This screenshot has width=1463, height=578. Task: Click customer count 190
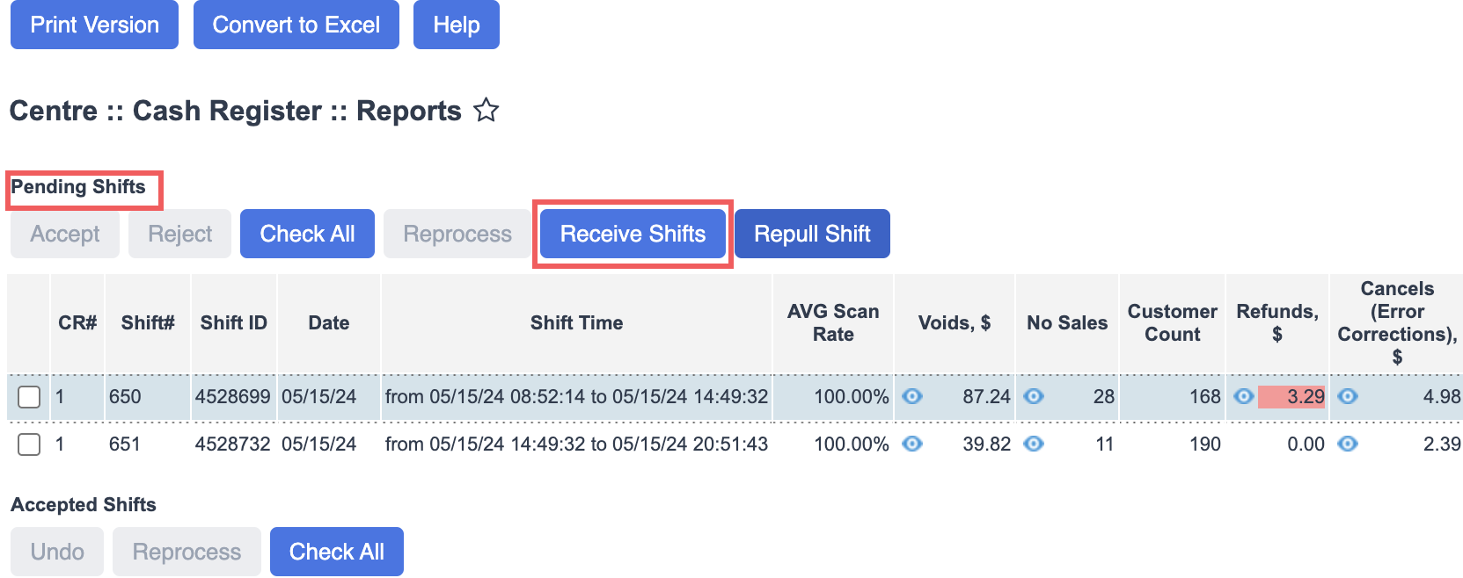pyautogui.click(x=1204, y=444)
